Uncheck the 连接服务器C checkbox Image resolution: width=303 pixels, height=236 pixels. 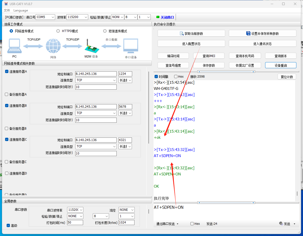click(x=7, y=140)
